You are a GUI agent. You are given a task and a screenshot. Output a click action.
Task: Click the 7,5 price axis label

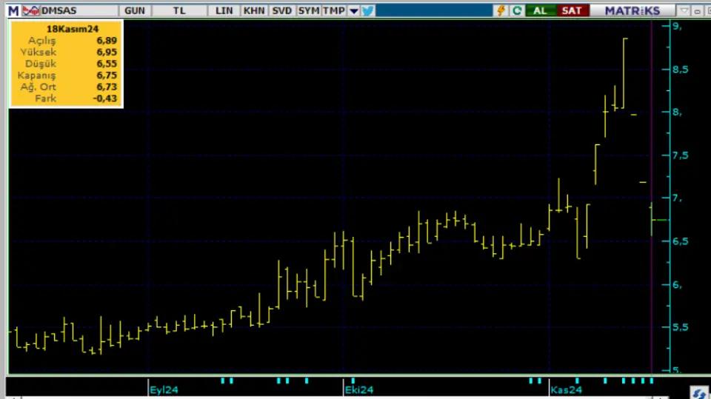[680, 155]
